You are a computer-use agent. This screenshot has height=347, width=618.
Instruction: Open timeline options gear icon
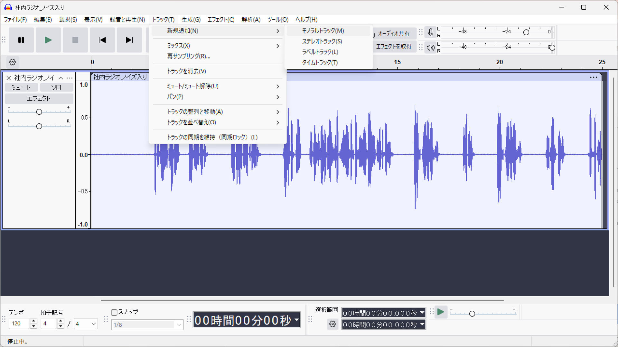(13, 62)
